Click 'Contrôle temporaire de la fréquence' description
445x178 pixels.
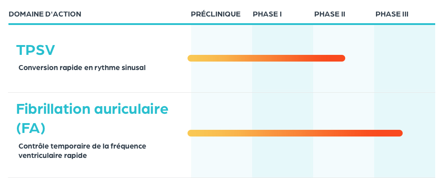82,146
